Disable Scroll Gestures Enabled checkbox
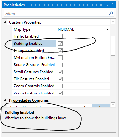 click(x=60, y=72)
